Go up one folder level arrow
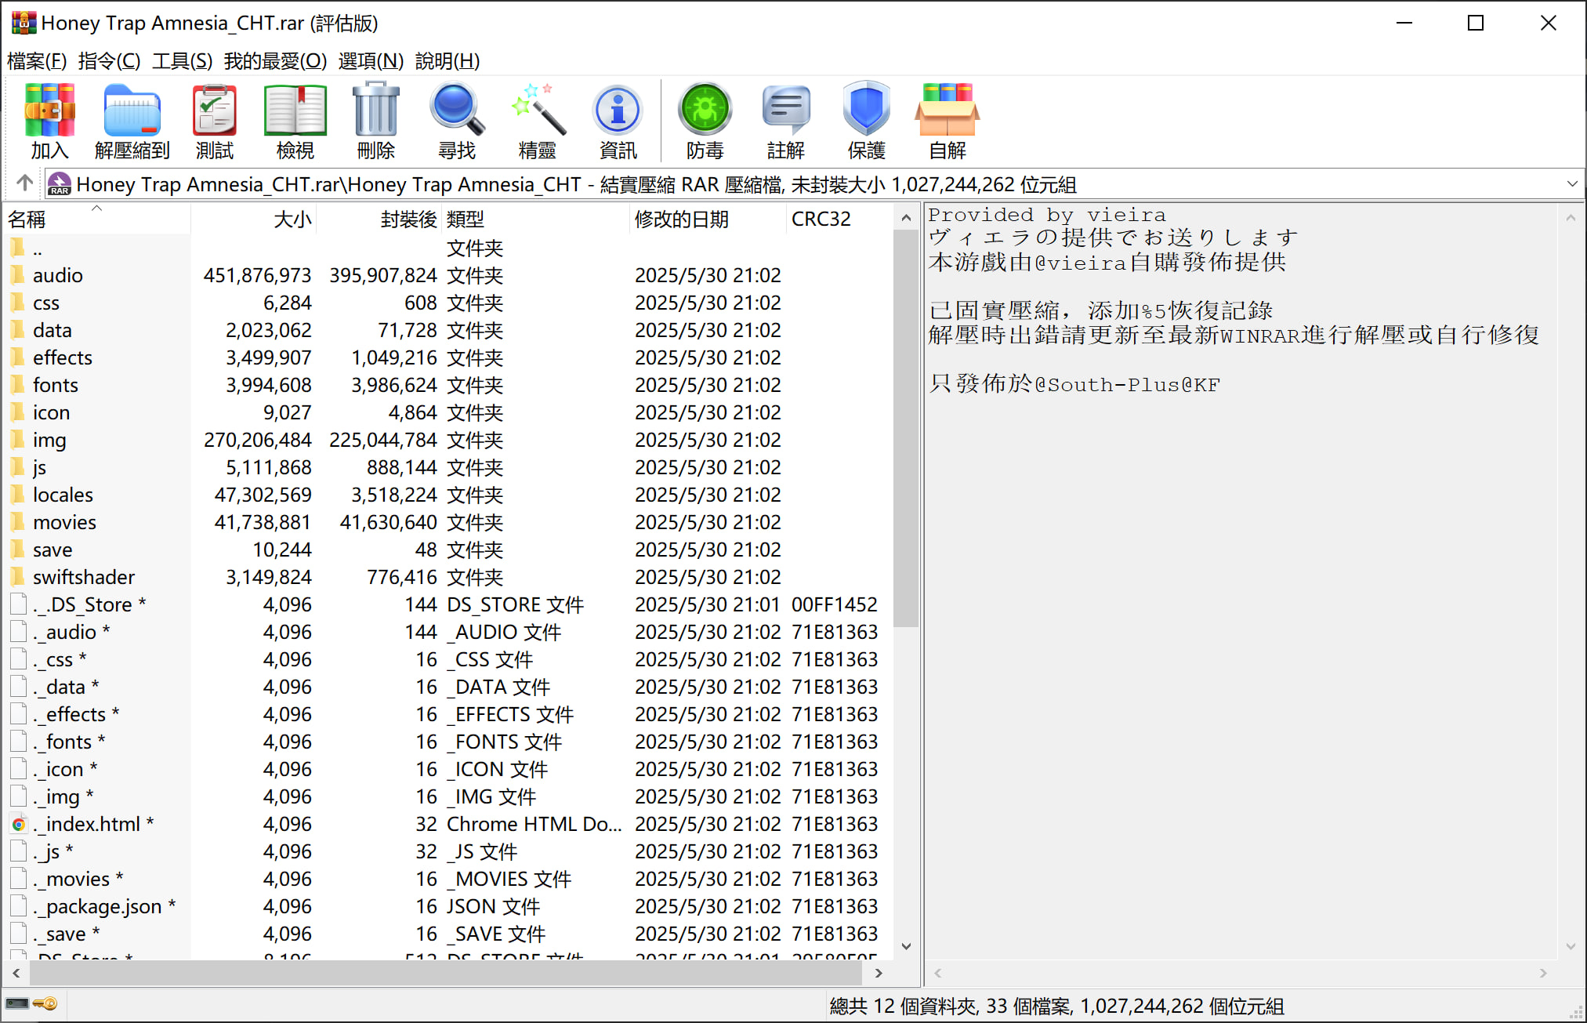 24,183
